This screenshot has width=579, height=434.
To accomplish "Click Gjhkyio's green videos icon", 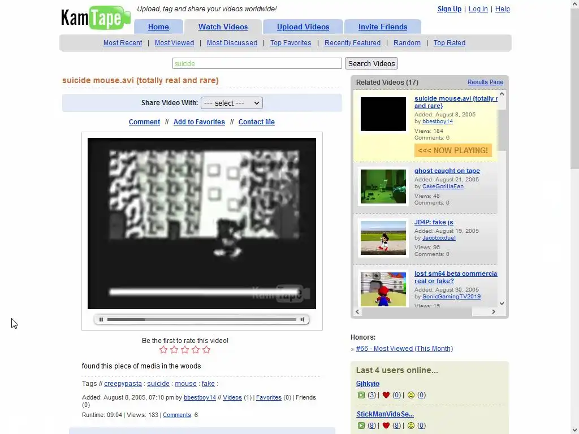I will tap(361, 395).
